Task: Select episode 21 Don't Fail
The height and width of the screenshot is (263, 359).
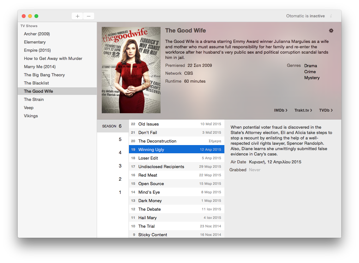Action: 177,132
